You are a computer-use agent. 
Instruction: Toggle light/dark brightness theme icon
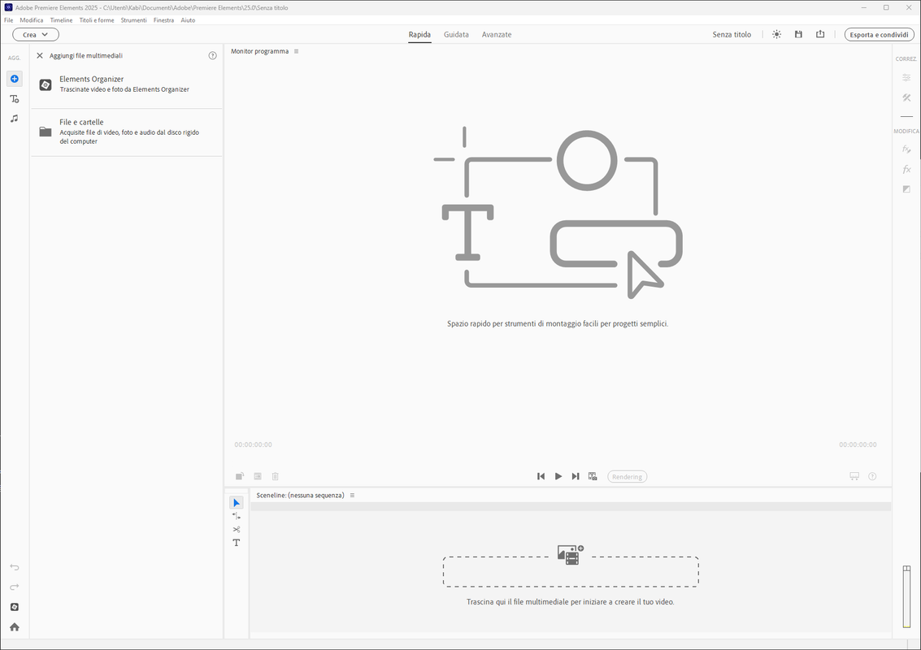click(x=776, y=35)
